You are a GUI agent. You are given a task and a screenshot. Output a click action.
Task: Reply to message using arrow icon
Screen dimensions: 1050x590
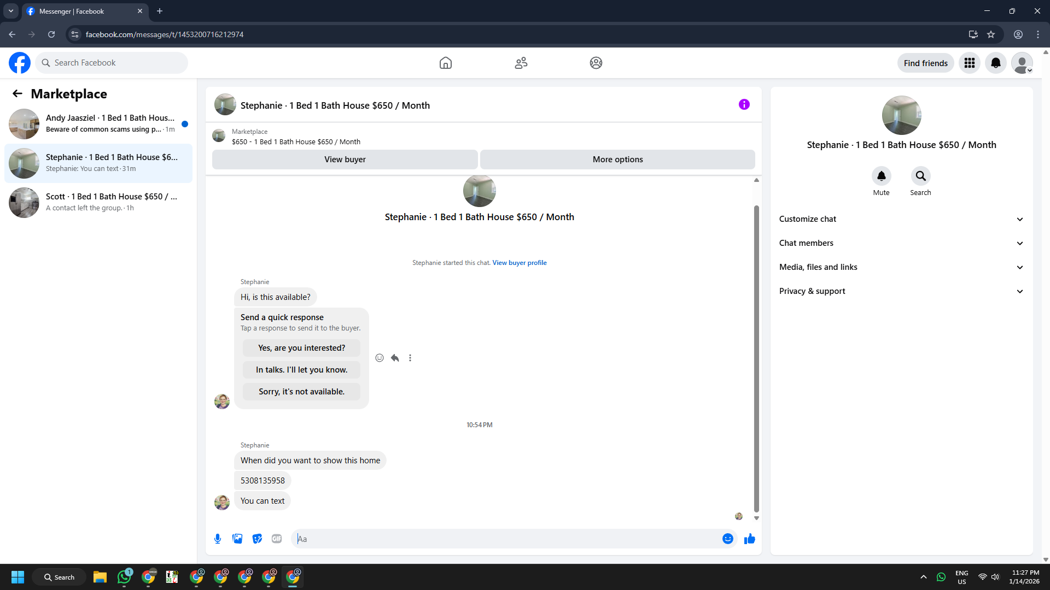point(395,358)
